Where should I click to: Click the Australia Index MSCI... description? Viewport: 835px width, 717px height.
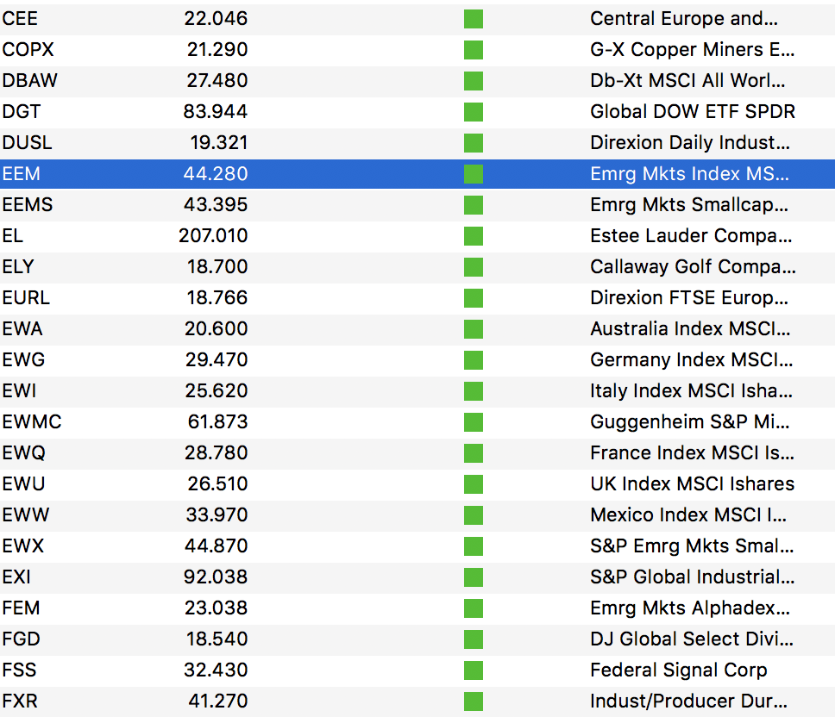(690, 328)
